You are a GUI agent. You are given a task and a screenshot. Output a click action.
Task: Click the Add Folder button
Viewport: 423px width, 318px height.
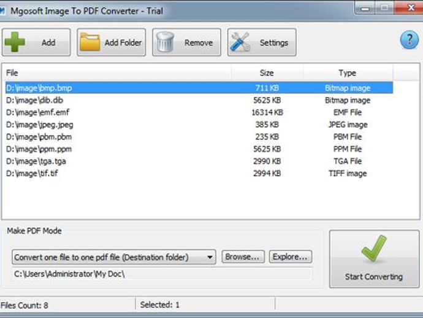pyautogui.click(x=111, y=42)
